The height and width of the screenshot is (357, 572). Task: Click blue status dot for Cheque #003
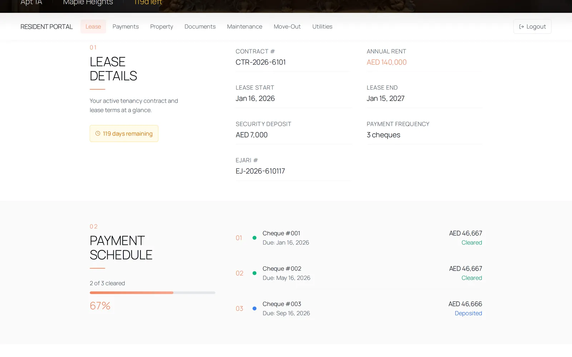[x=255, y=308]
